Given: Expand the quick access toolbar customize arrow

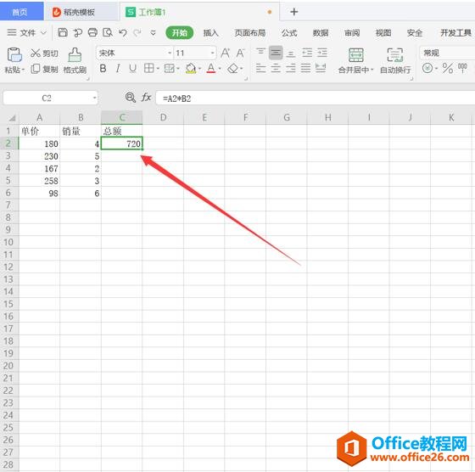Looking at the screenshot, I should click(x=154, y=32).
